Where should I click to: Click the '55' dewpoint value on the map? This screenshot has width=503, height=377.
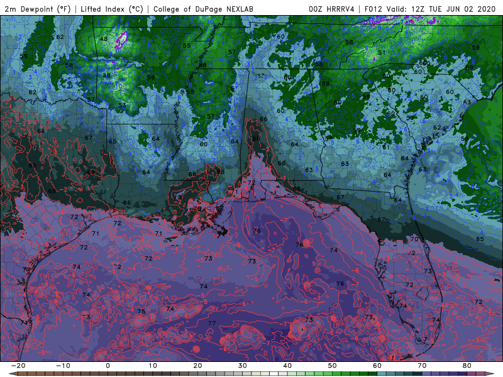pos(187,45)
